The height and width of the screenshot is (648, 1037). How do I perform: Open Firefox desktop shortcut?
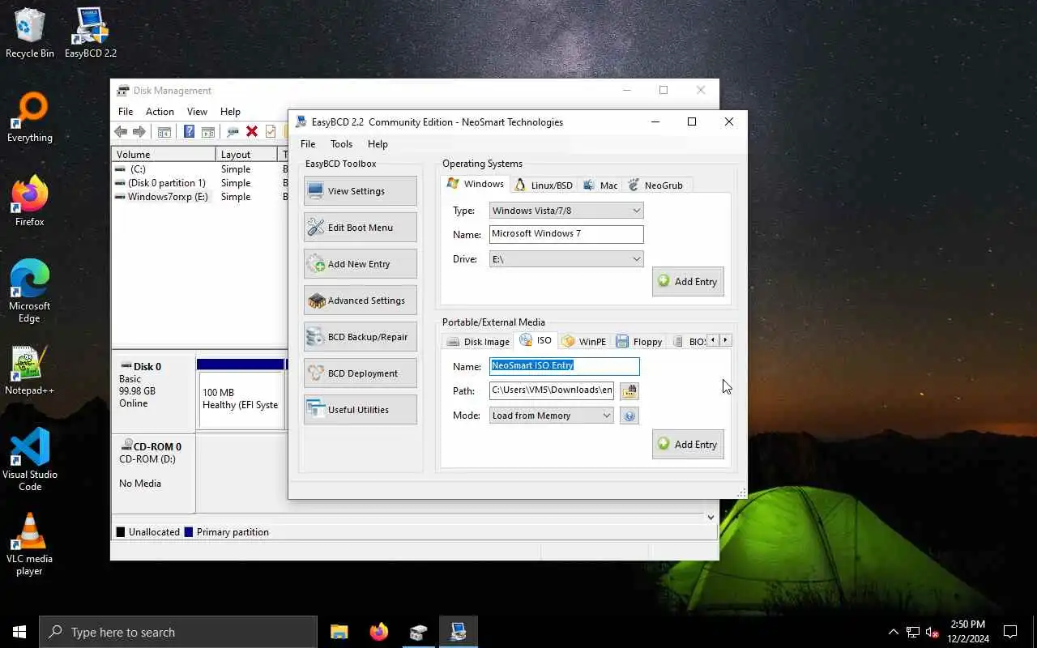point(30,202)
